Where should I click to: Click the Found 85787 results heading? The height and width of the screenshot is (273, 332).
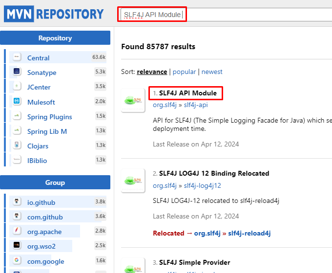coord(158,46)
